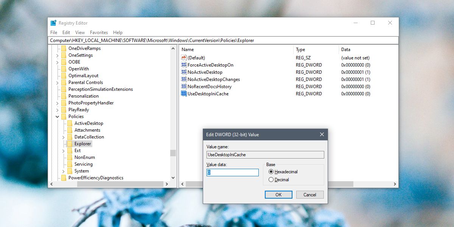This screenshot has width=454, height=227.
Task: Expand the OOBE tree node
Action: (58, 62)
